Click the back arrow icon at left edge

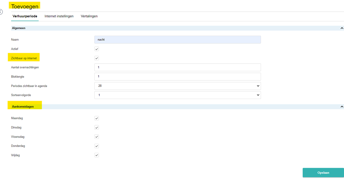[1, 12]
